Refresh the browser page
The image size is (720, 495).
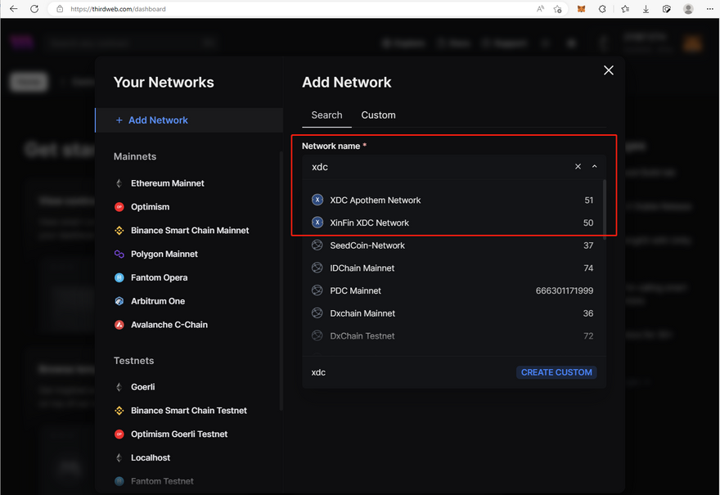(x=34, y=9)
